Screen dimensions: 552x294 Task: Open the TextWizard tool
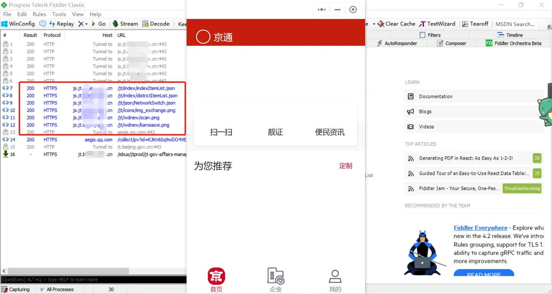[437, 24]
